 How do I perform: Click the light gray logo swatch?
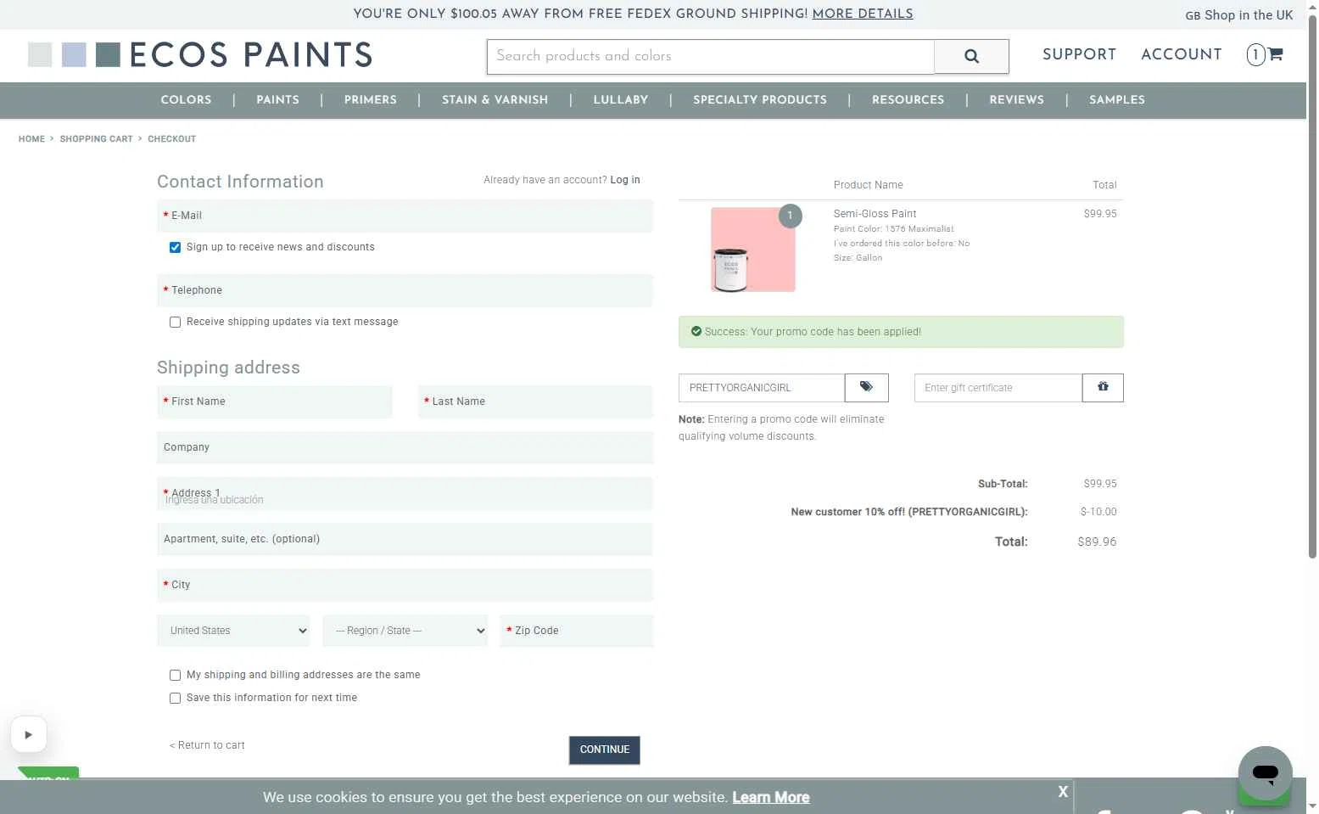[x=40, y=55]
